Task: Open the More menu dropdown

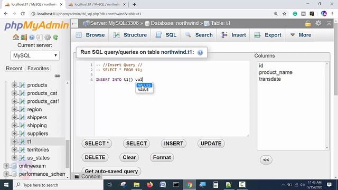Action: 301,35
